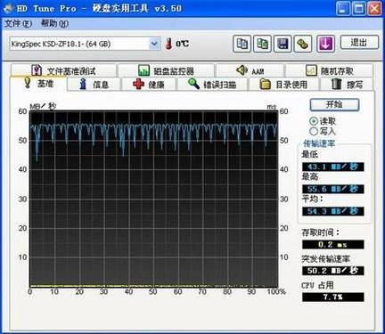Click the purple down-arrow tray icon
The height and width of the screenshot is (334, 385).
click(x=325, y=44)
